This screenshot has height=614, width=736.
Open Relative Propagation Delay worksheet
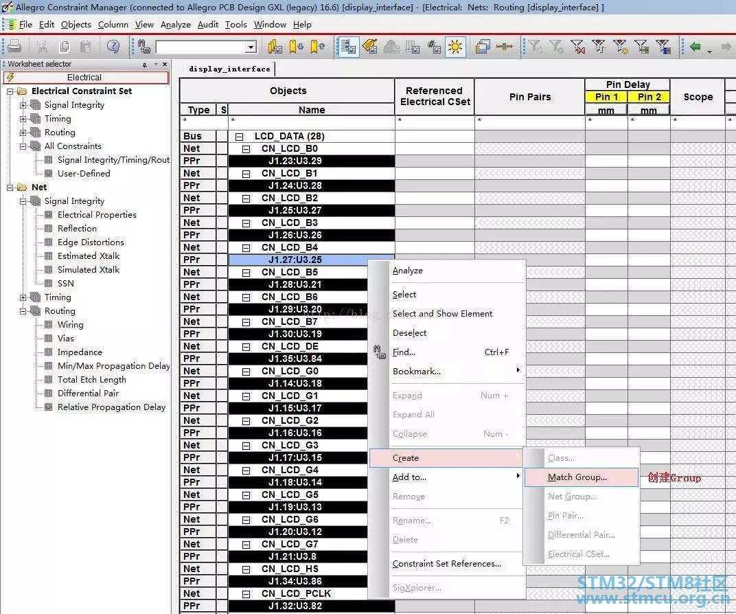111,407
